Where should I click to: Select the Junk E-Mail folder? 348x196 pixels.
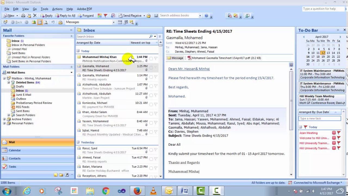click(x=23, y=95)
